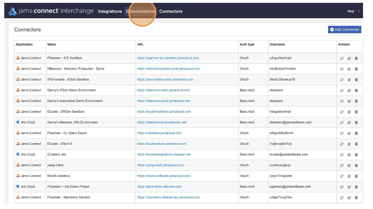Refresh the SYerramalla - XTech Sandbox connector
The width and height of the screenshot is (373, 209).
(x=342, y=80)
